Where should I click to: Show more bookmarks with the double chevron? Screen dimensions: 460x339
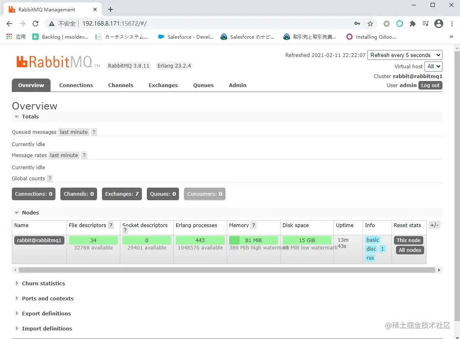tap(451, 37)
